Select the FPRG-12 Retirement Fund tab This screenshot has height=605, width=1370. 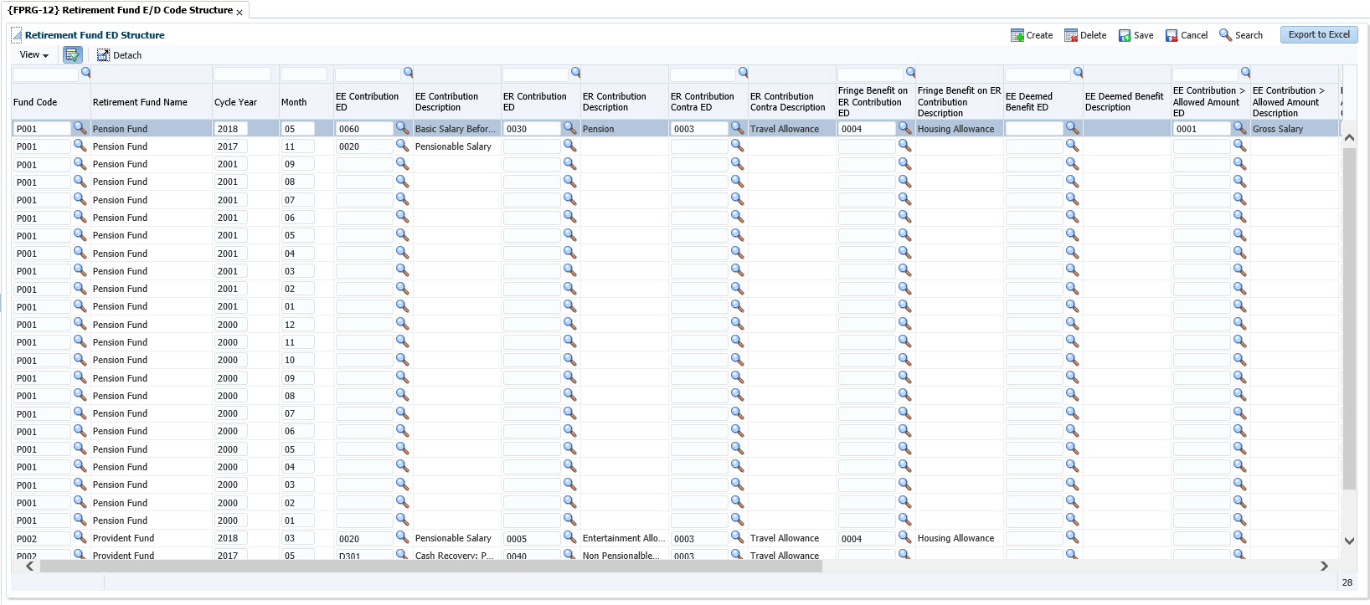(120, 10)
